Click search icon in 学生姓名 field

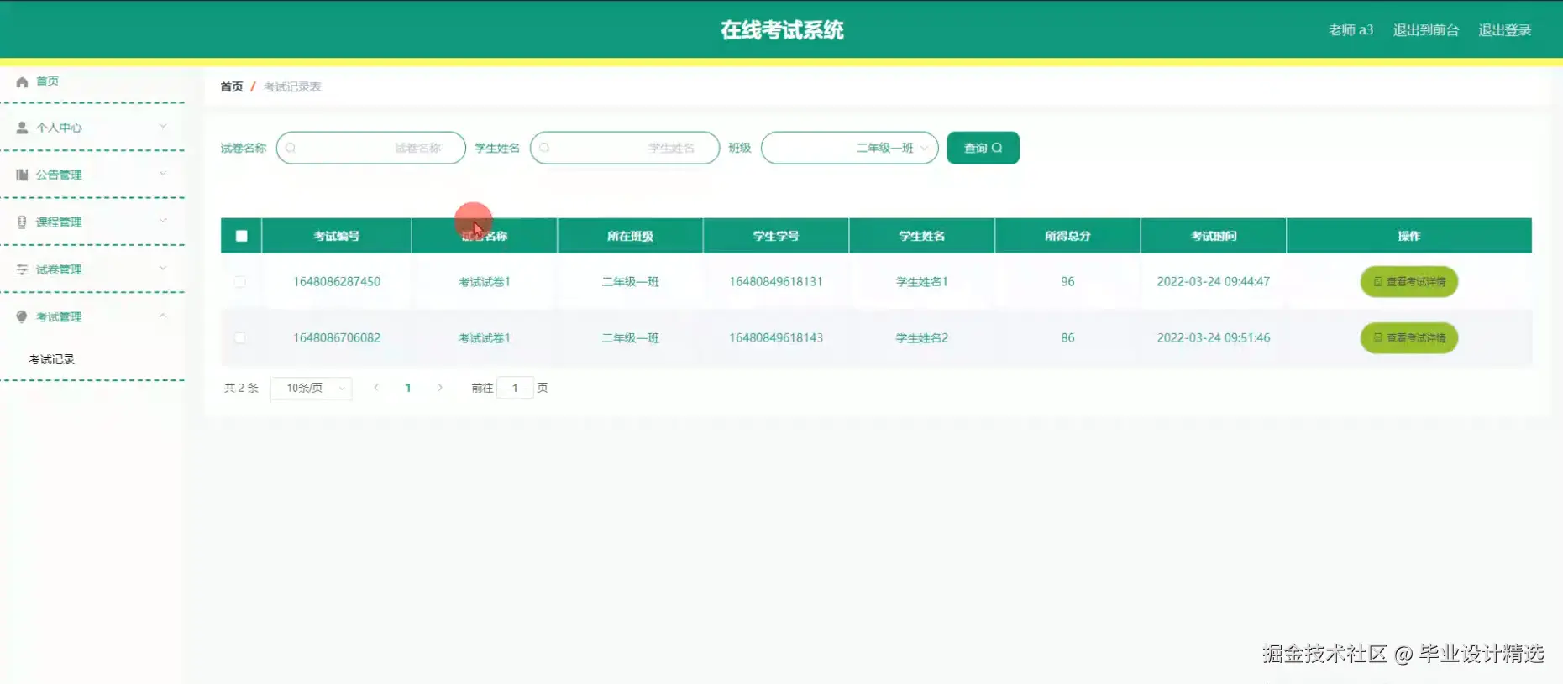(544, 148)
